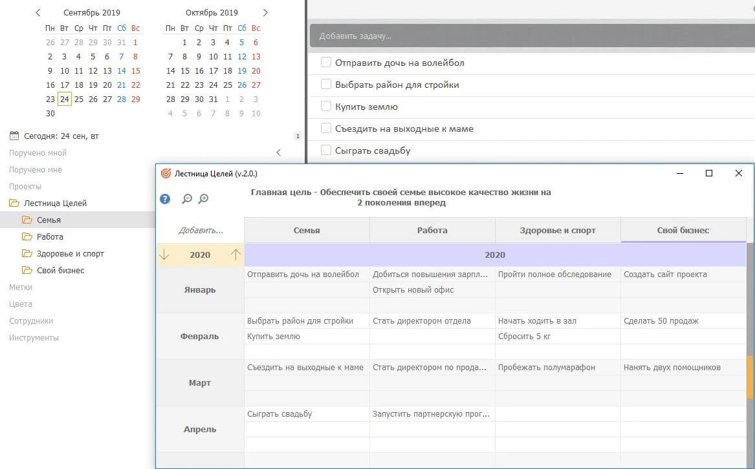The height and width of the screenshot is (469, 755).
Task: Click the blue help question mark icon
Action: click(166, 199)
